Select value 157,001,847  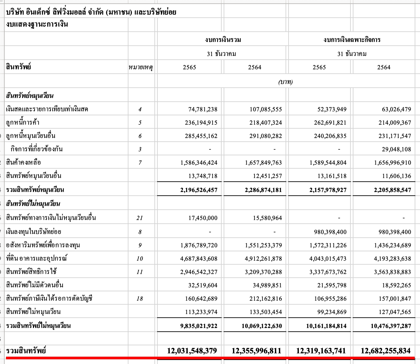[x=395, y=299]
